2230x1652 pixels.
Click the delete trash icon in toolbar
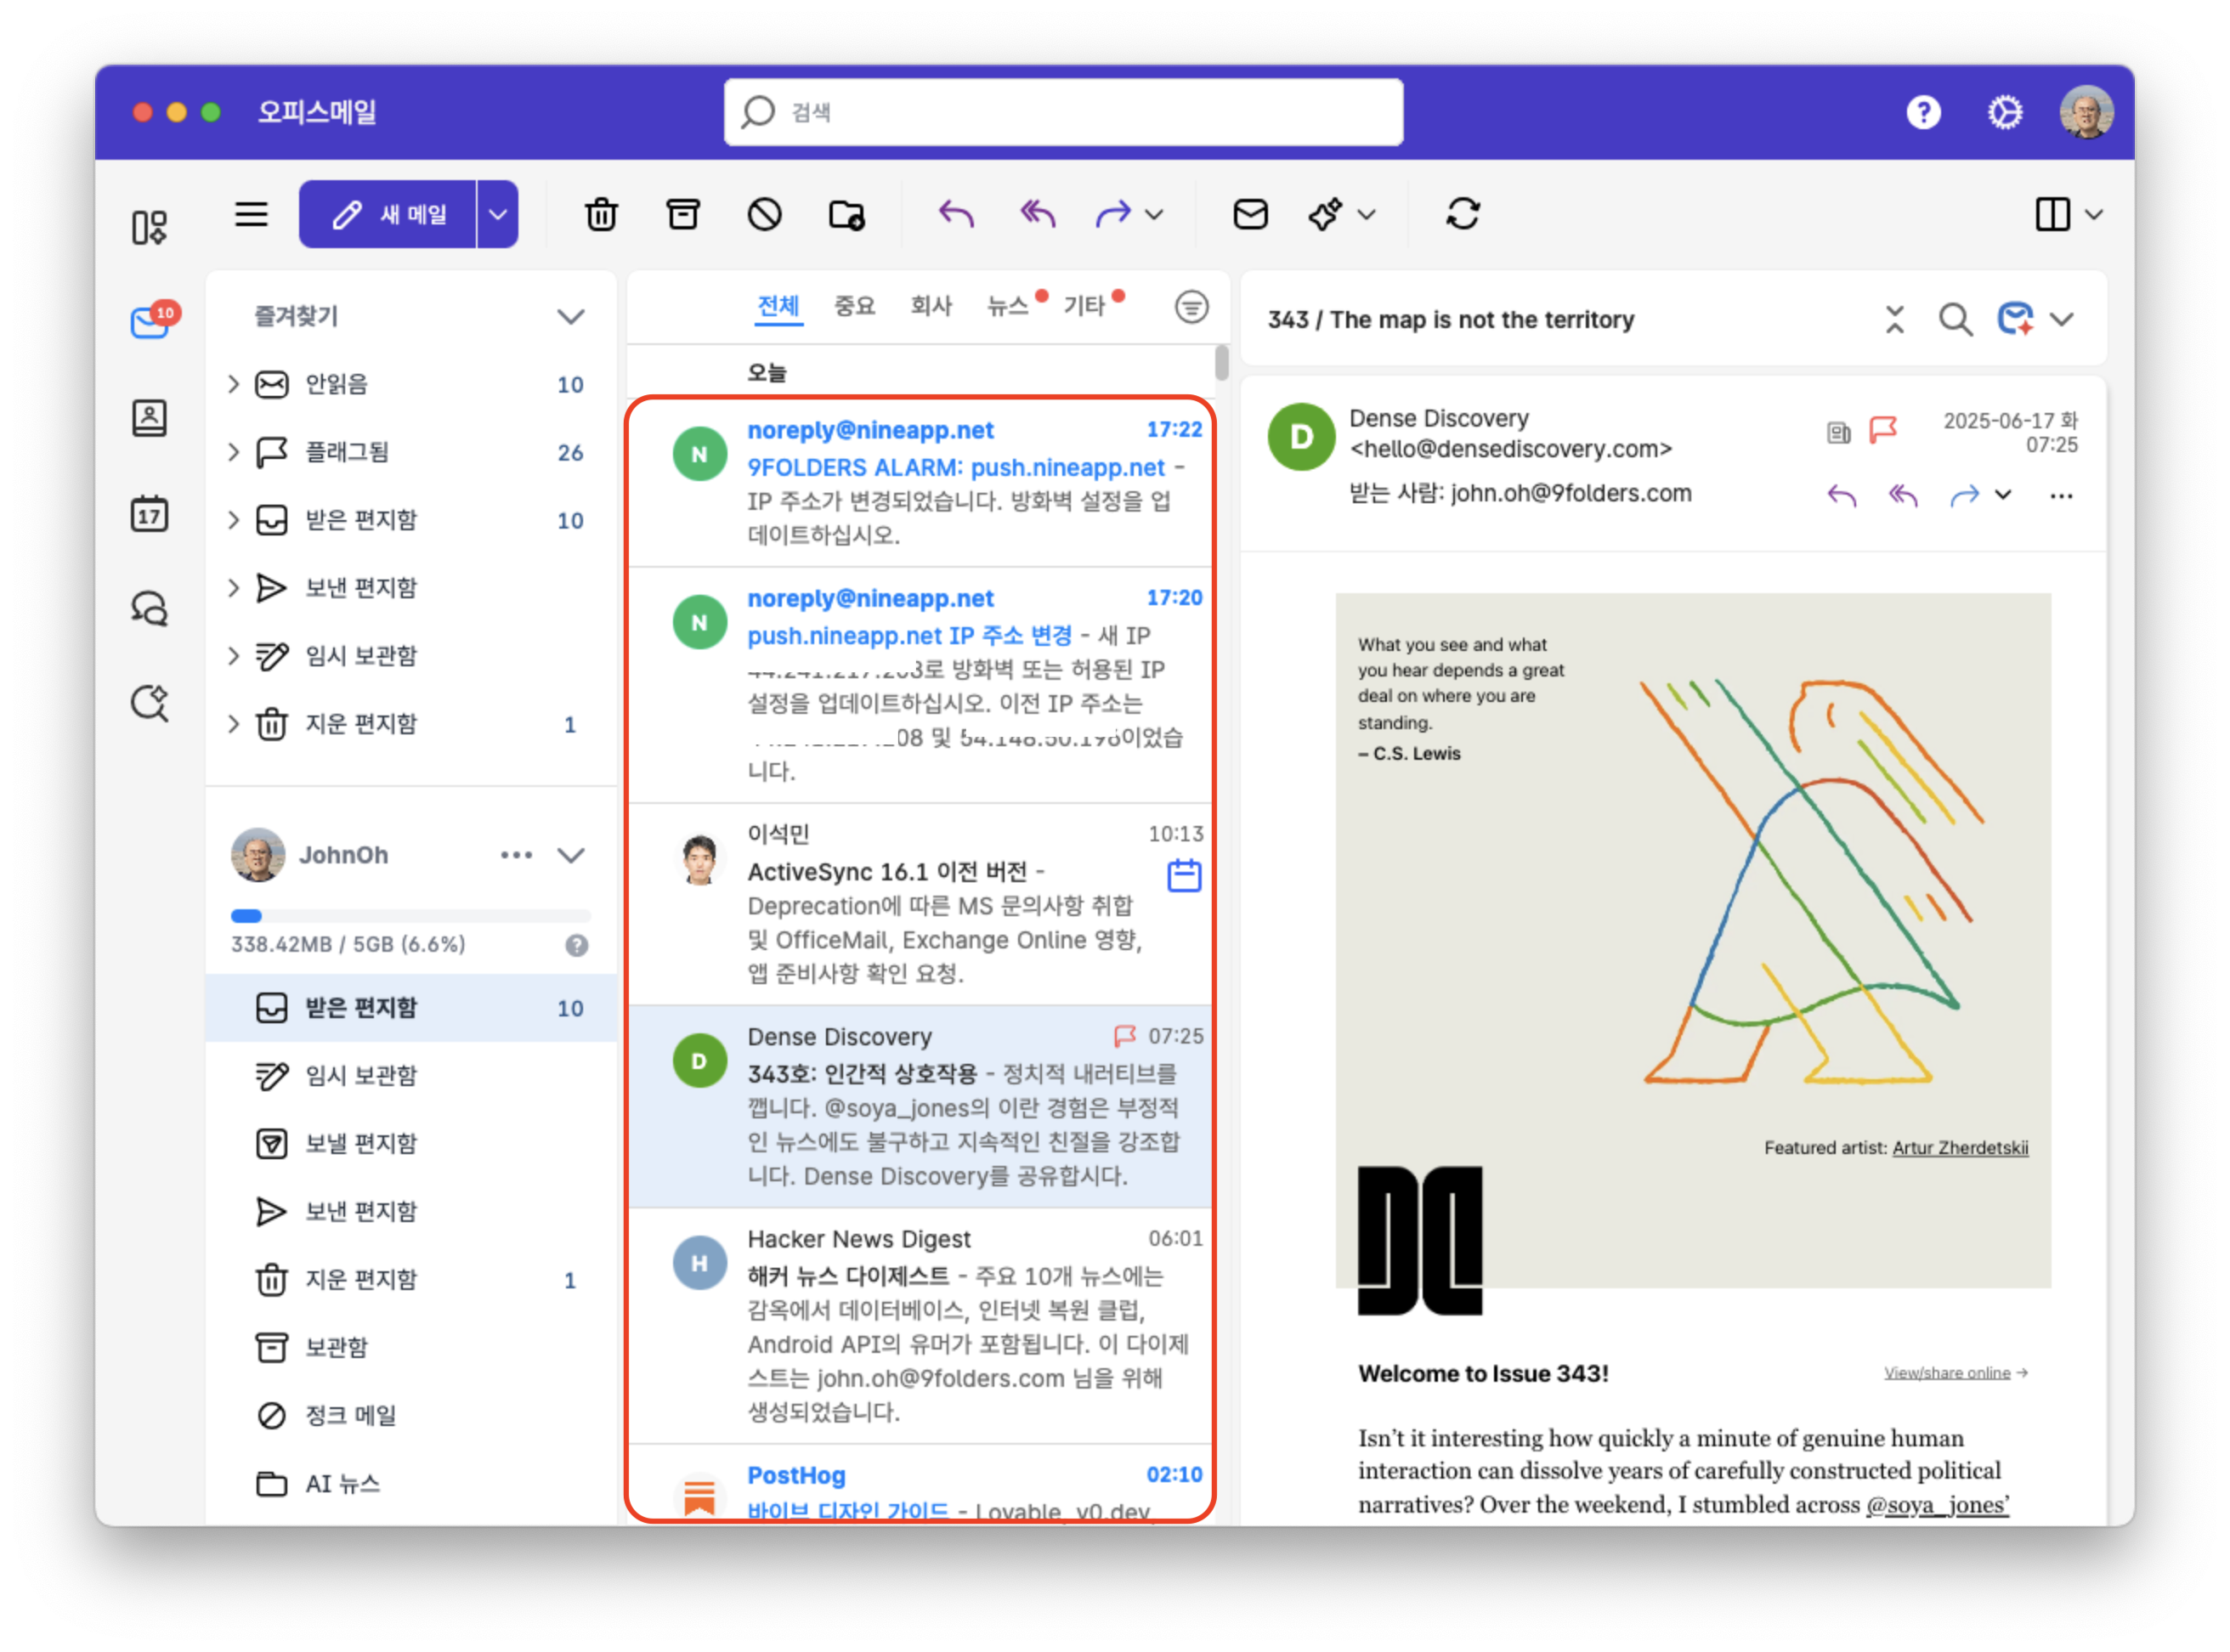[x=601, y=214]
